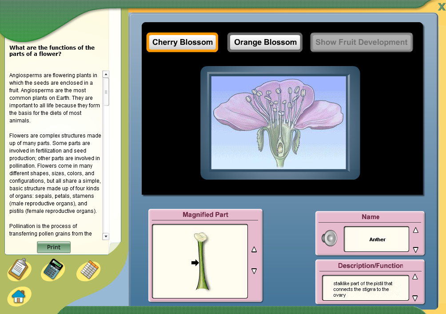This screenshot has width=446, height=314.
Task: Click the Name panel heading
Action: (x=370, y=217)
